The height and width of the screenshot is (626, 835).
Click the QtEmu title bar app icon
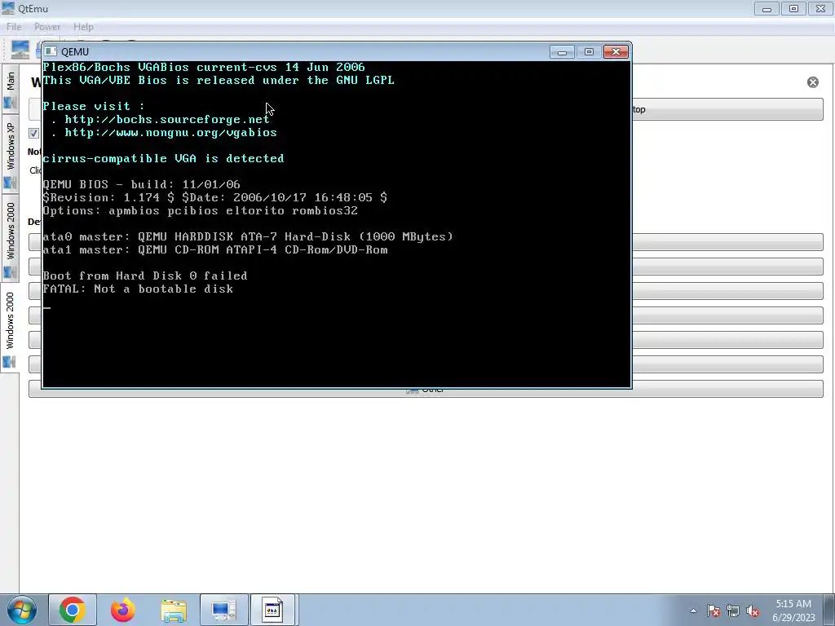[x=8, y=8]
